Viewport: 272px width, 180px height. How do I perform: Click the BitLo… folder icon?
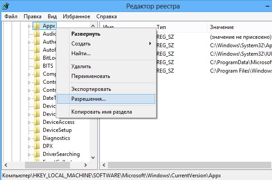[37, 58]
